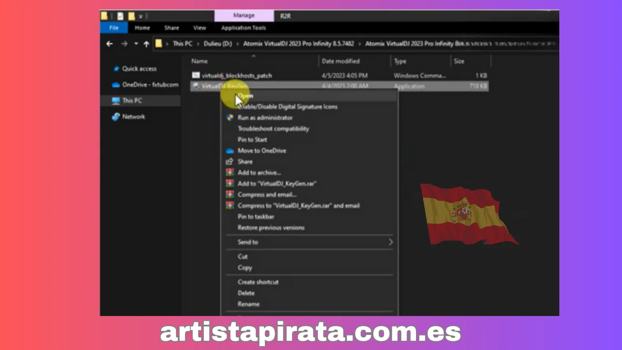
Task: Open the Recent locations dropdown arrow
Action: 136,44
